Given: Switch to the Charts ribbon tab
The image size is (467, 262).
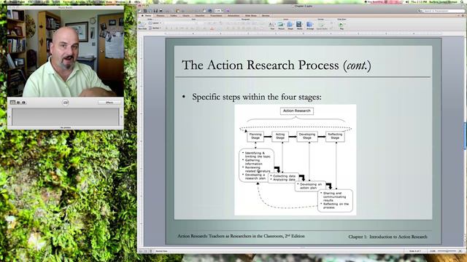Looking at the screenshot, I should click(x=186, y=15).
